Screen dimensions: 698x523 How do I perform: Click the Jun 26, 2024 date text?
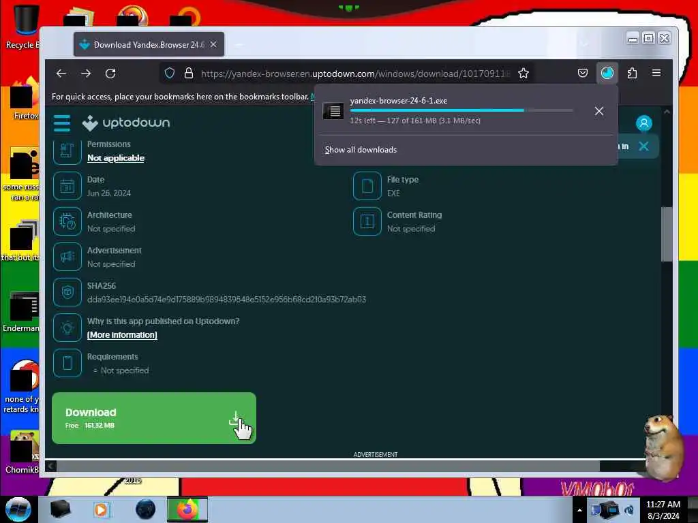coord(109,193)
